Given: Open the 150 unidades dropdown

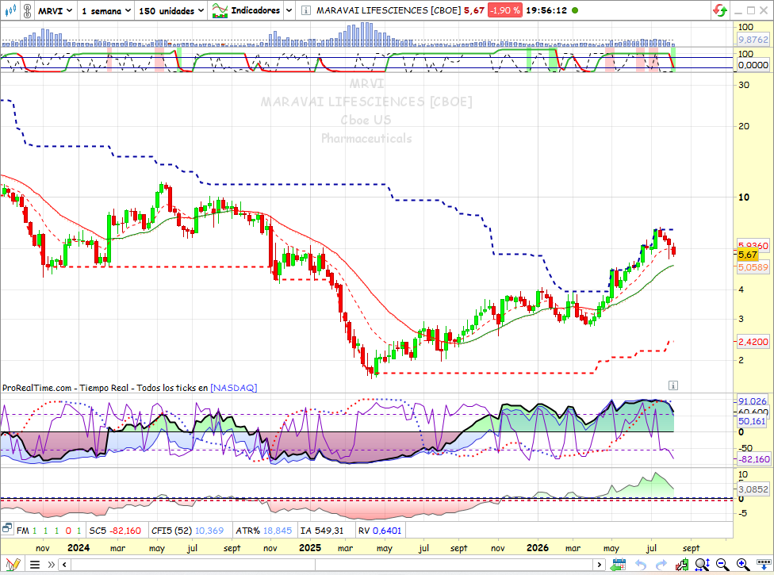Looking at the screenshot, I should [x=171, y=10].
